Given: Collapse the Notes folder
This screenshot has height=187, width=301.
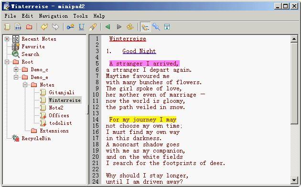Looking at the screenshot, I should (25, 85).
